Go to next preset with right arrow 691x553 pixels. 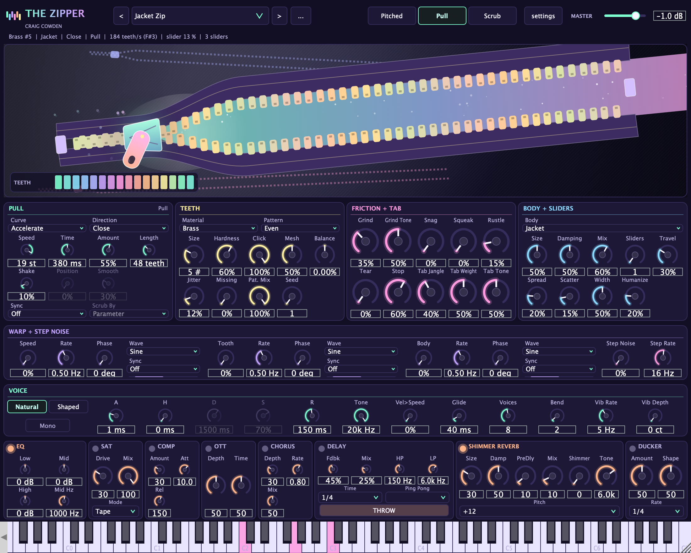coord(279,16)
